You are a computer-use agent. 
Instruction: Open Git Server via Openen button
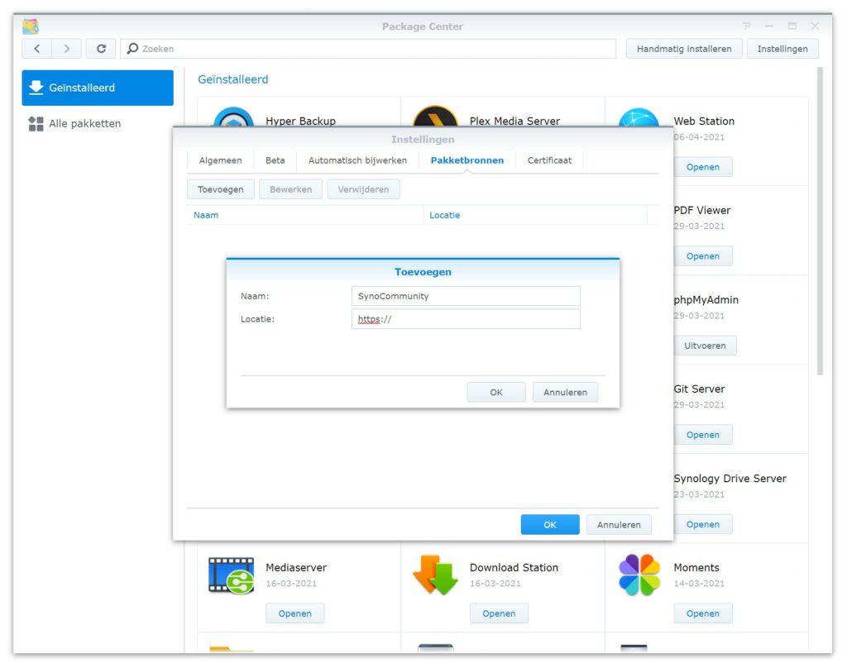click(x=703, y=435)
